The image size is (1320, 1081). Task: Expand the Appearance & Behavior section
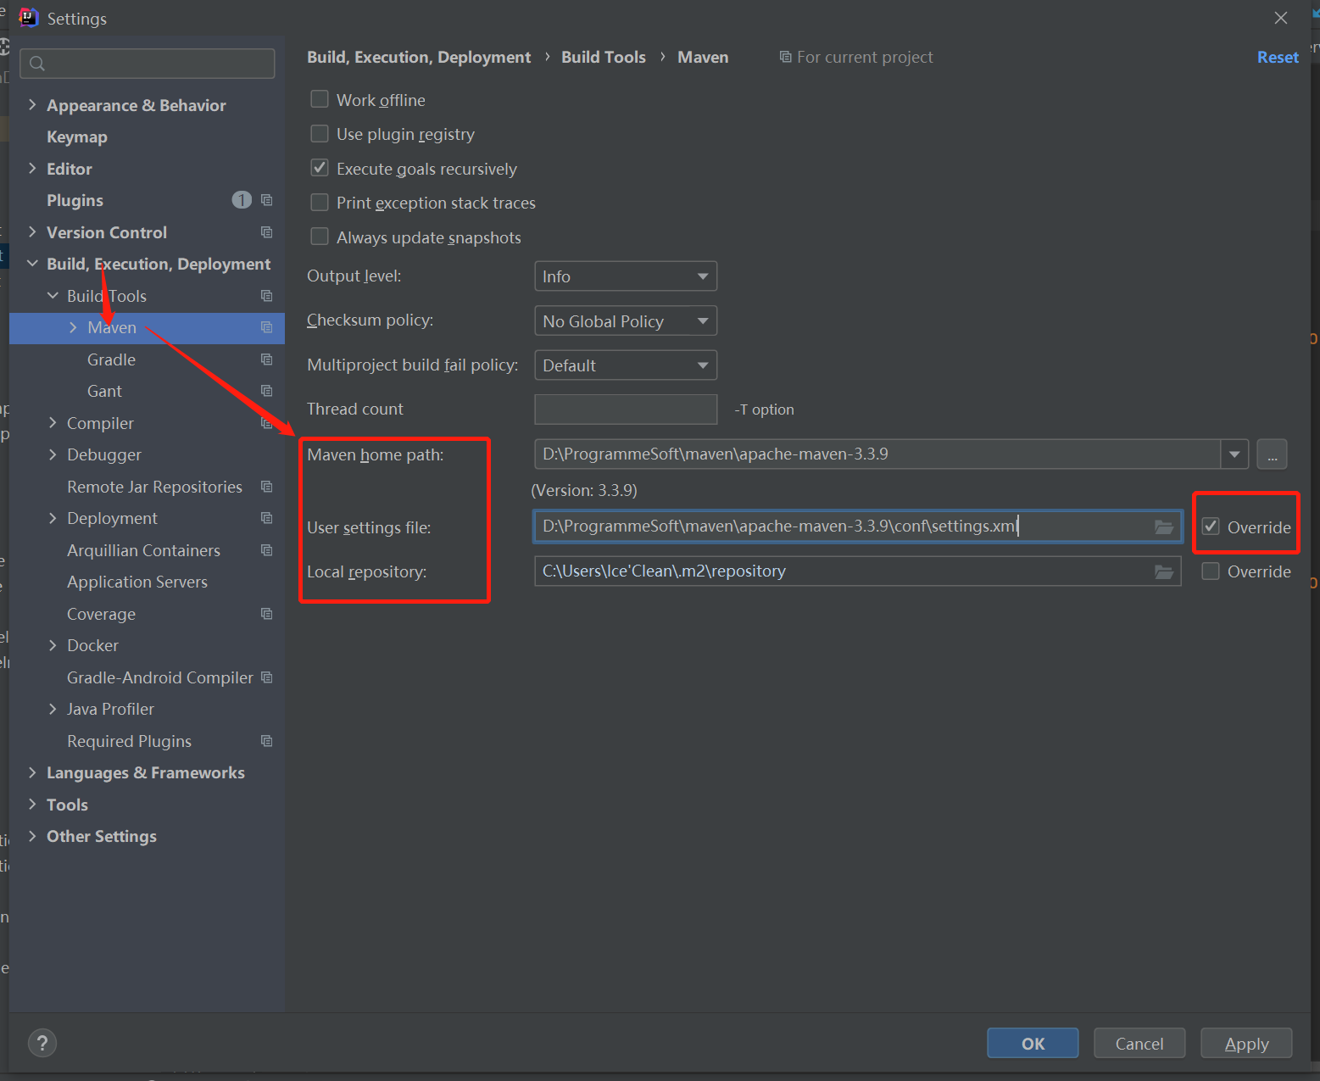pos(32,104)
